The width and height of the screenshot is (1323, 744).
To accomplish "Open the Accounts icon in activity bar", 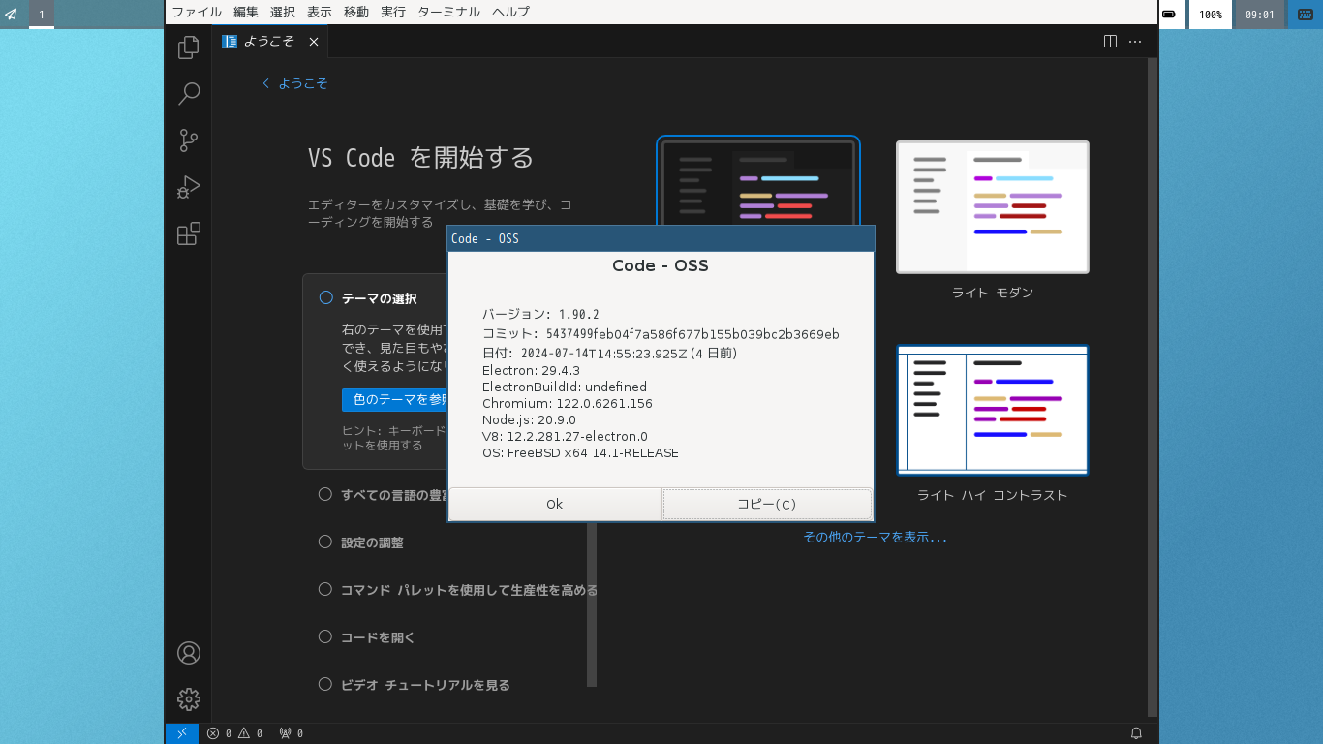I will [x=189, y=653].
